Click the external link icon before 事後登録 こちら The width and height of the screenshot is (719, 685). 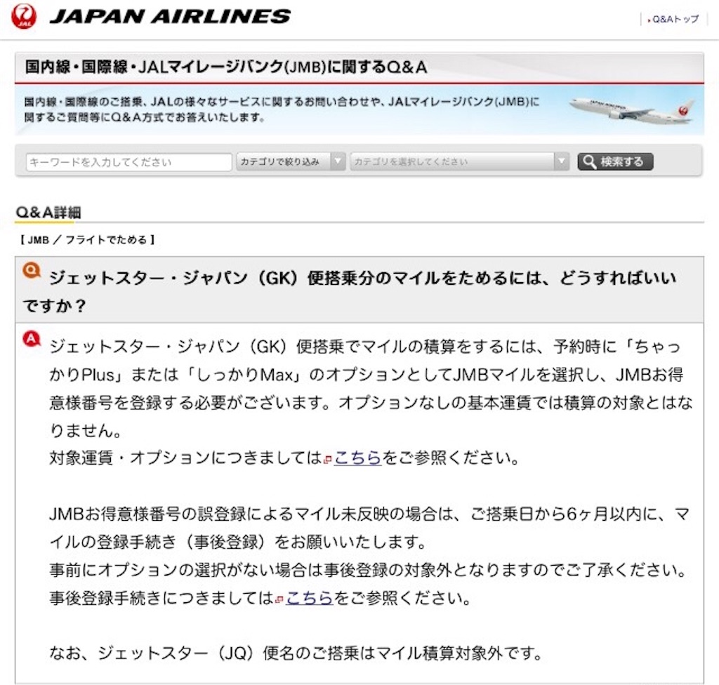click(279, 599)
